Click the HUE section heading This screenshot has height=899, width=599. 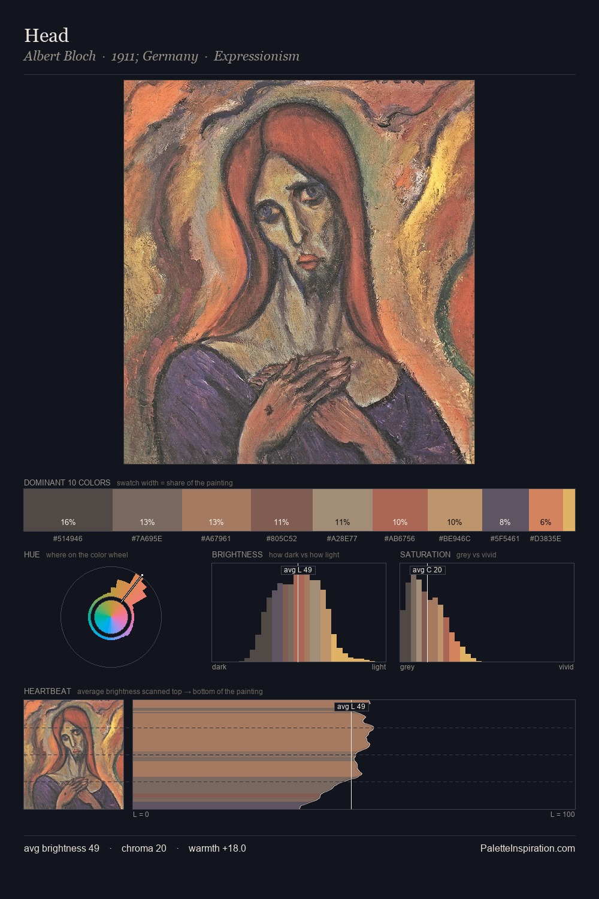[x=32, y=554]
